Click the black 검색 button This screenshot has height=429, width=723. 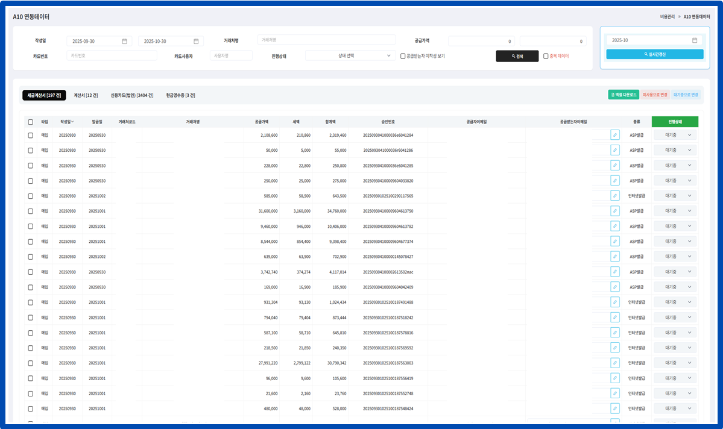pos(517,56)
